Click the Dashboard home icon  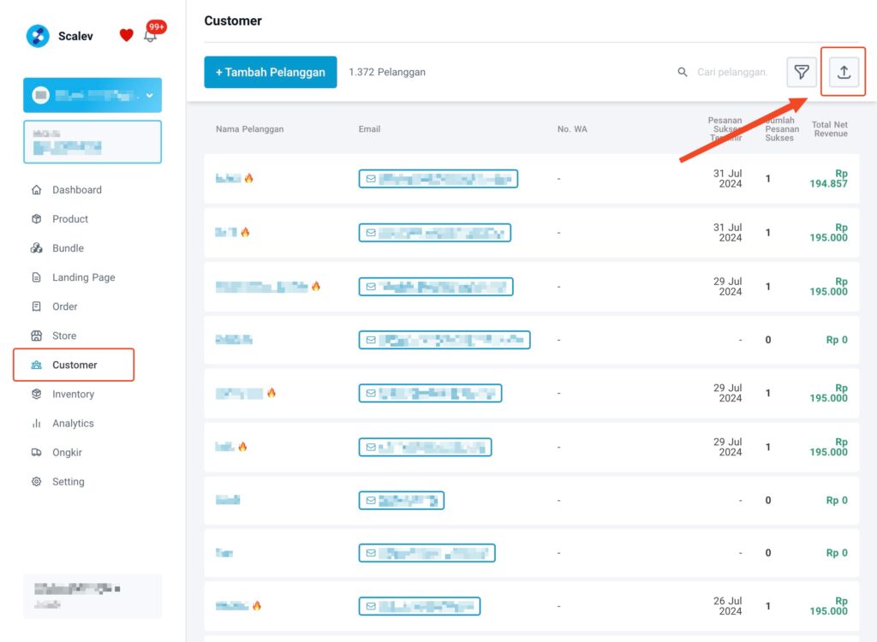tap(36, 189)
